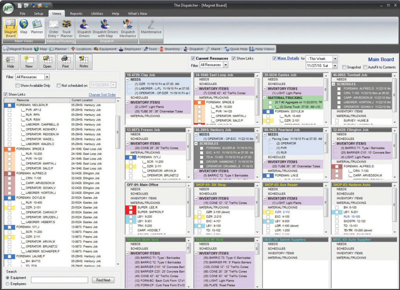The height and width of the screenshot is (290, 400).
Task: Print the magnet board
Action: click(x=65, y=62)
